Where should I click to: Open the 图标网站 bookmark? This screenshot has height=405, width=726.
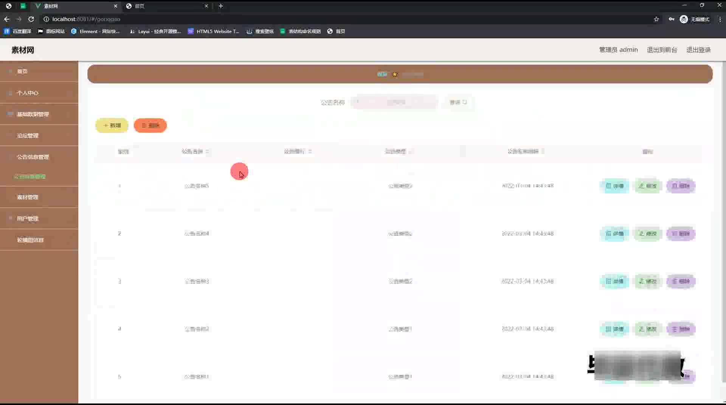click(x=51, y=31)
